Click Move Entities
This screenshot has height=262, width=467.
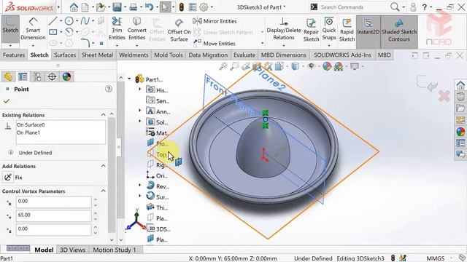pyautogui.click(x=215, y=44)
